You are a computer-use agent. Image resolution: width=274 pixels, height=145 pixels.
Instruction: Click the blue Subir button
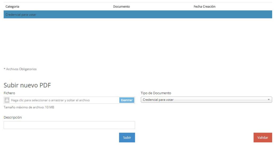[127, 138]
